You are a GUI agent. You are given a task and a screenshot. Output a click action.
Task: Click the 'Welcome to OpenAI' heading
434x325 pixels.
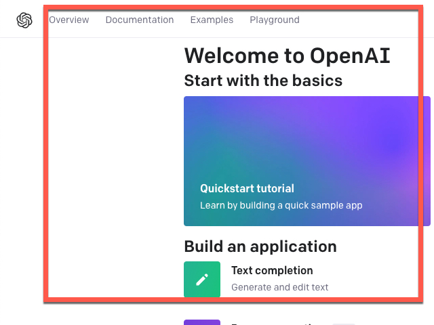[288, 56]
